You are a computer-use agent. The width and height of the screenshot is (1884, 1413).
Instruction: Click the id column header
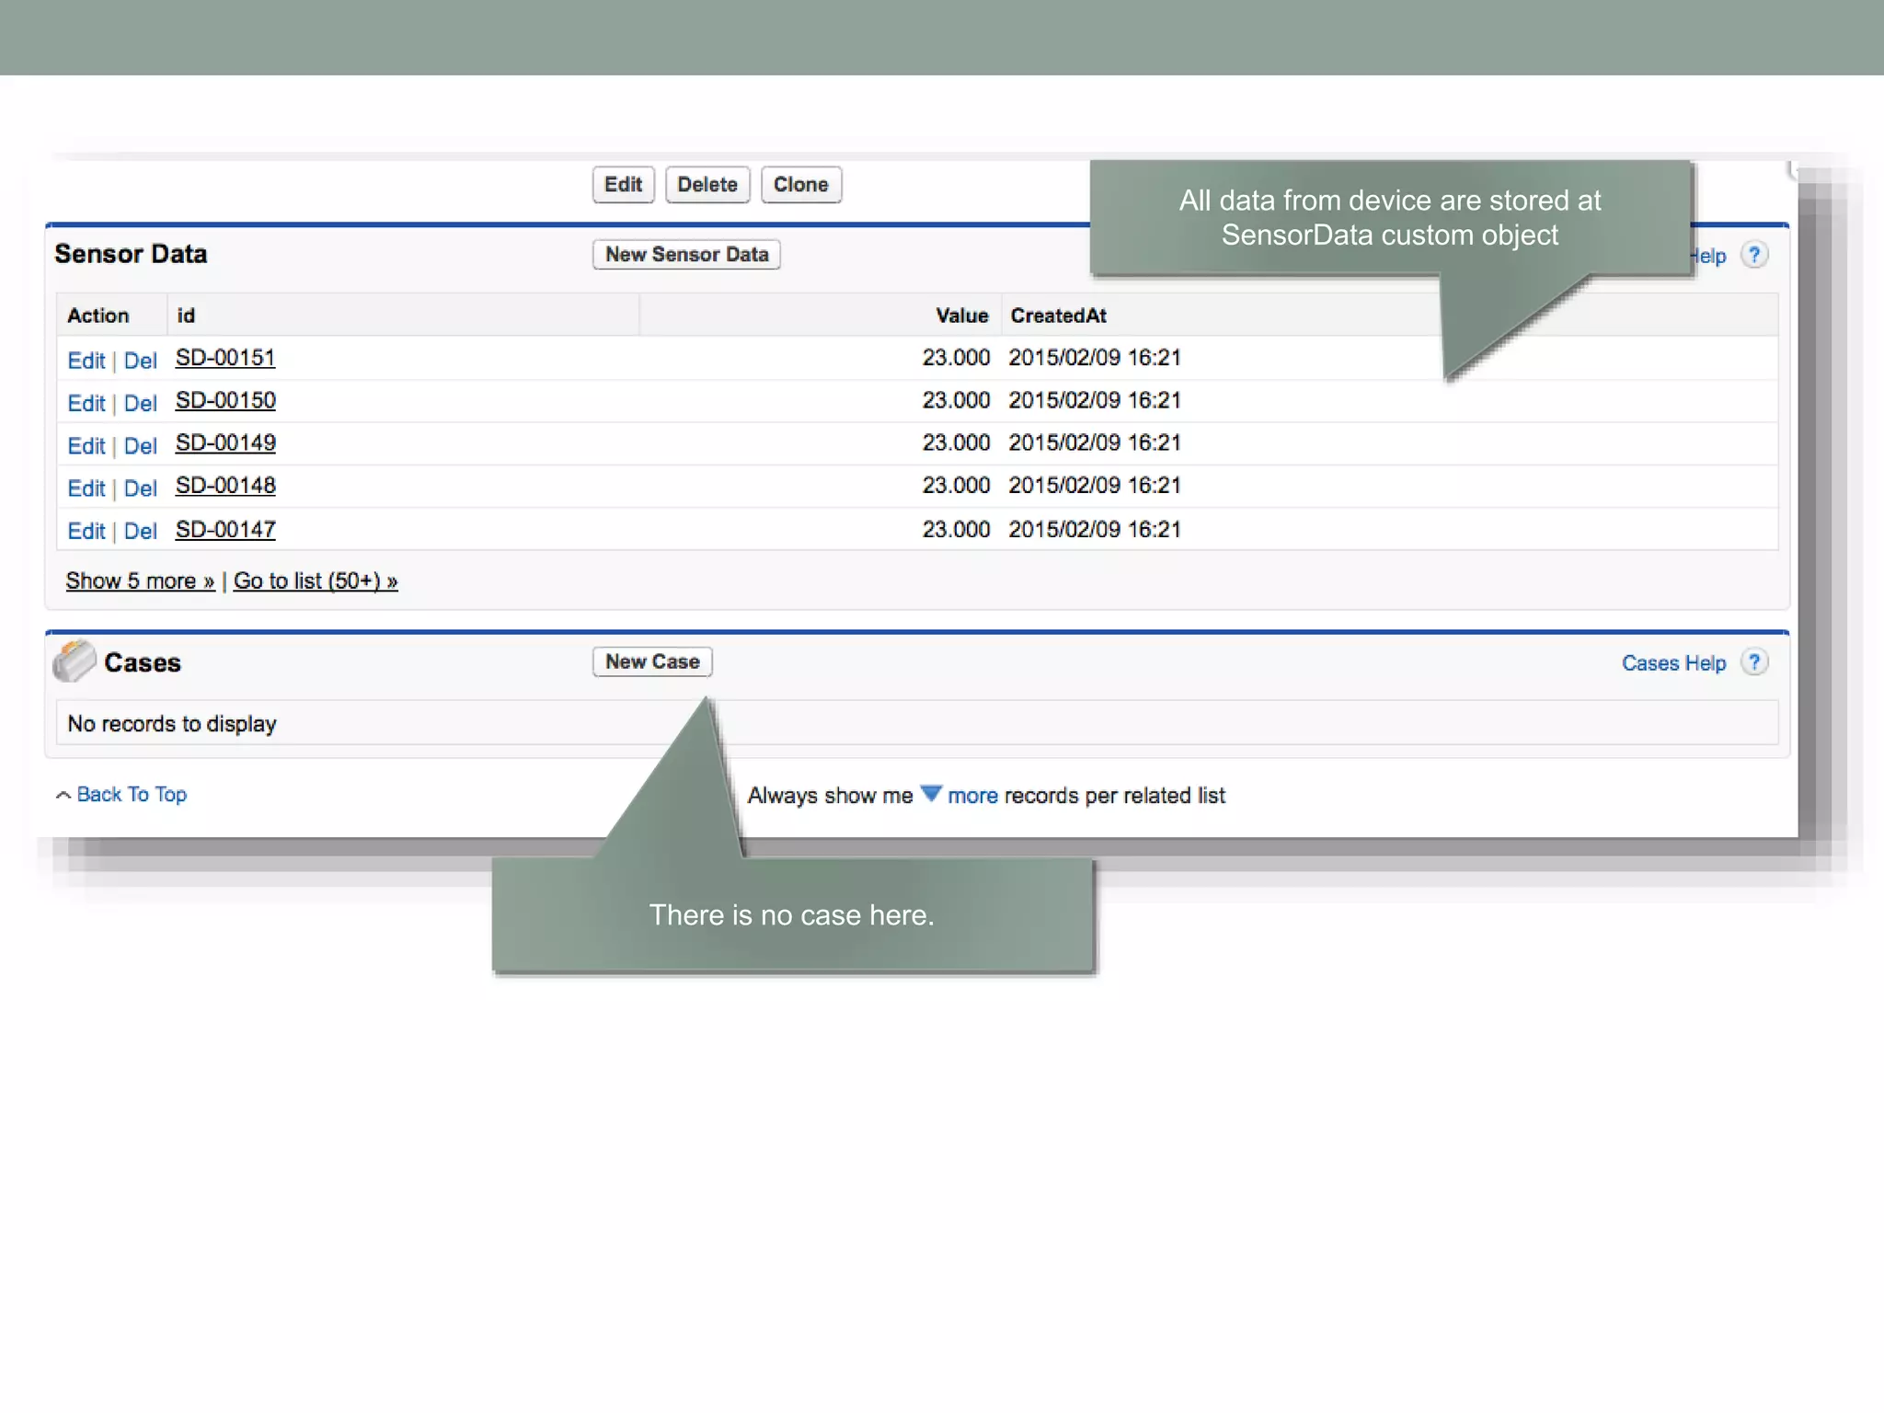click(x=186, y=316)
